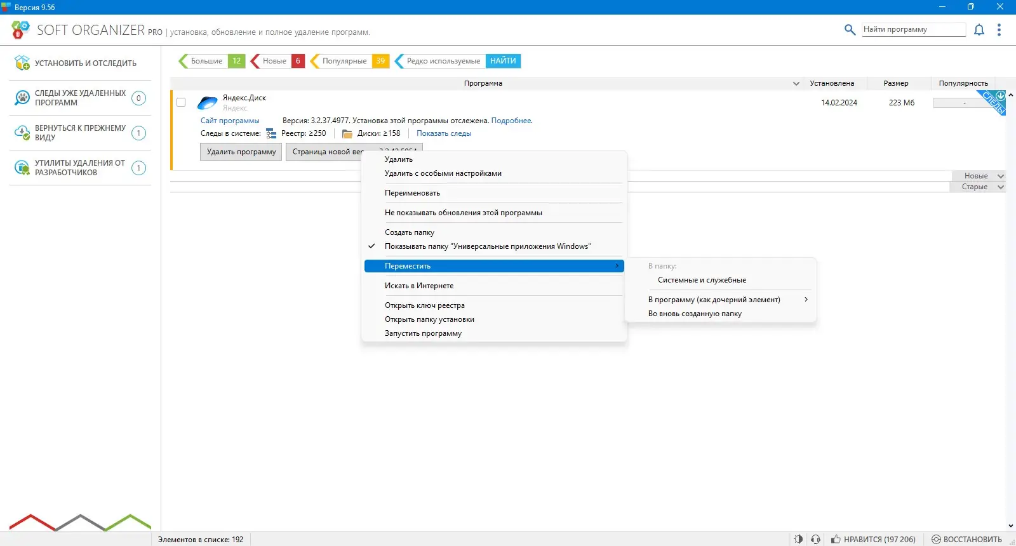Viewport: 1016px width, 546px height.
Task: Tick the Яндекс.Диск checkbox
Action: click(x=181, y=102)
